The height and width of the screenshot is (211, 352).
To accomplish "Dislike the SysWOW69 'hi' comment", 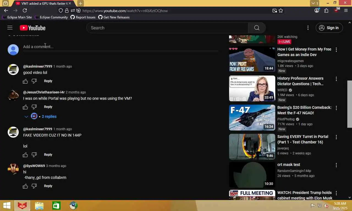I will (x=34, y=186).
